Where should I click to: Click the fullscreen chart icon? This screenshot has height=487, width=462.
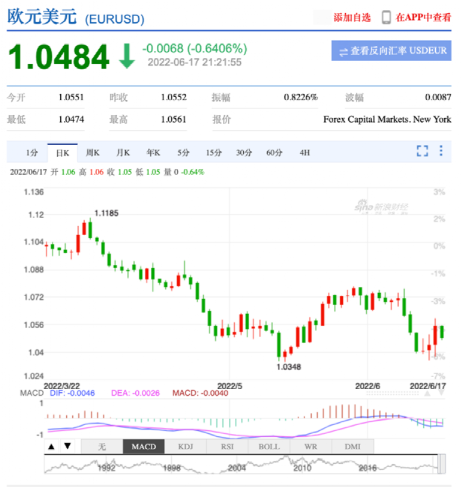point(422,151)
